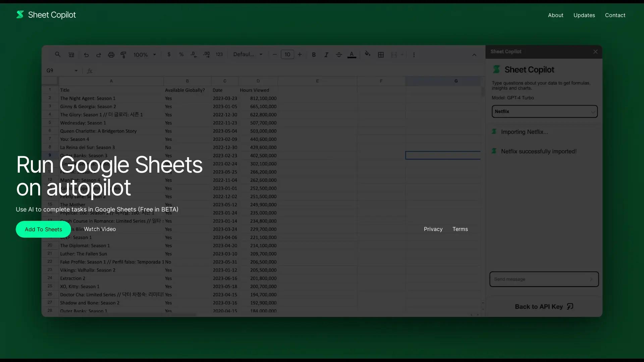Click the Print icon
Viewport: 644px width, 362px height.
111,54
